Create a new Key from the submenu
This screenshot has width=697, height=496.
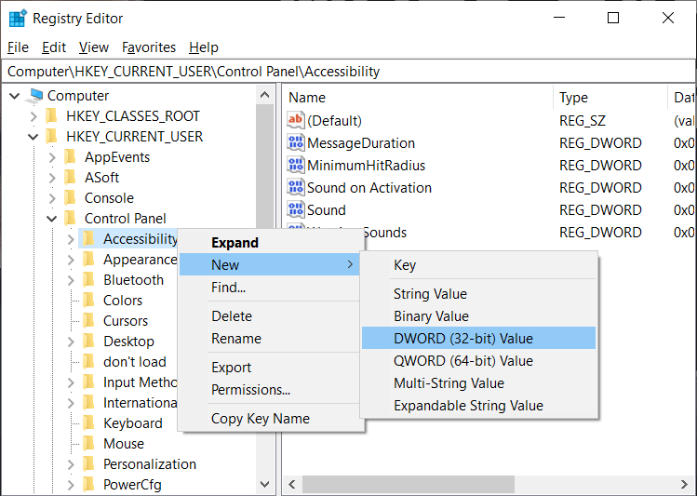click(478, 265)
